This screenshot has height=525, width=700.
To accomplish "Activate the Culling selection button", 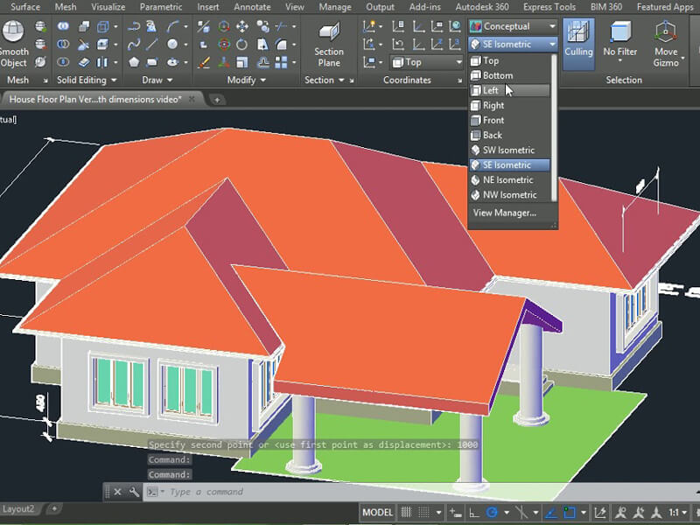I will click(577, 39).
